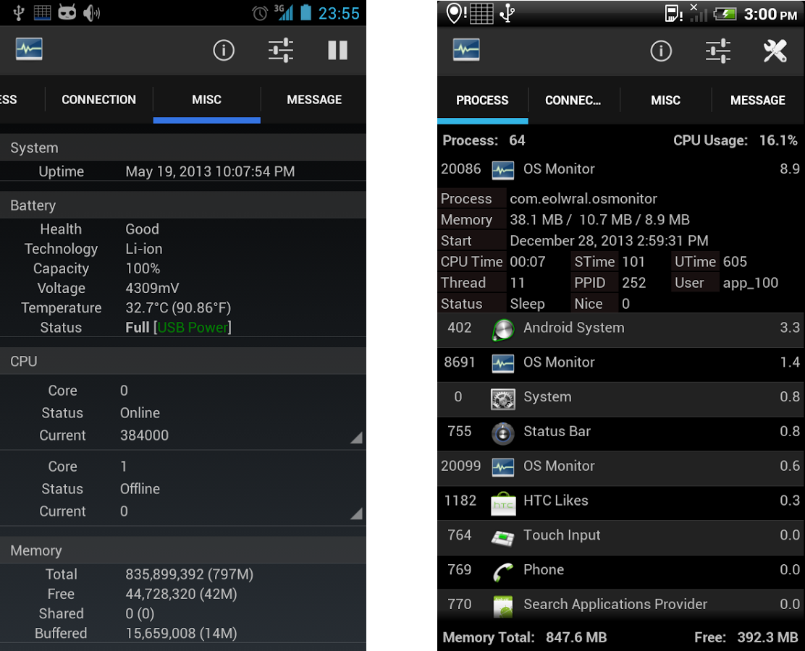Expand the System process row with PID 0
Screen dimensions: 805x651
(620, 399)
